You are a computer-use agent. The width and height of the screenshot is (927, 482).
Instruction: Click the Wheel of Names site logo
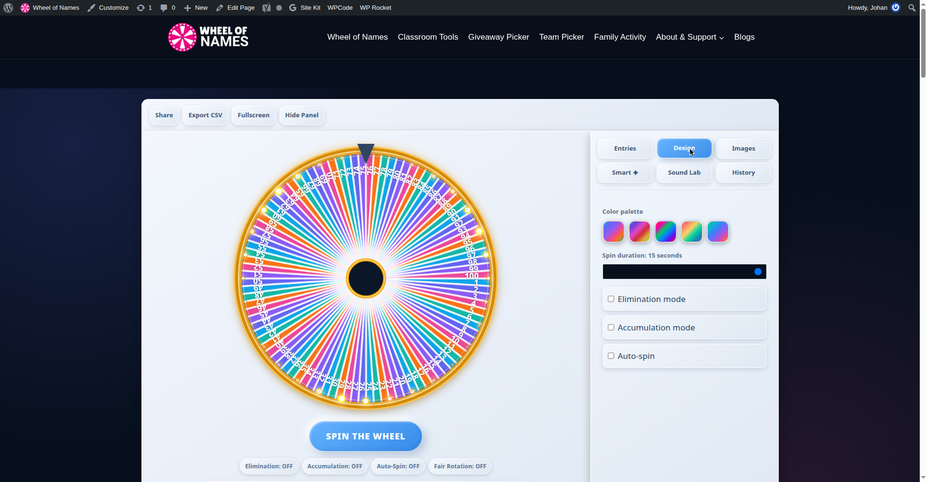point(208,37)
